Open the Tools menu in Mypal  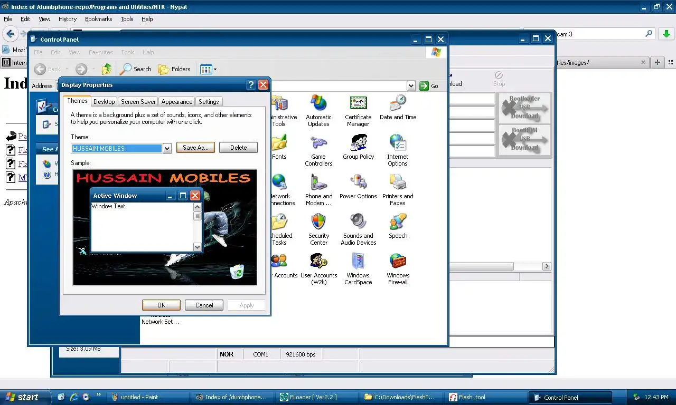pos(127,19)
